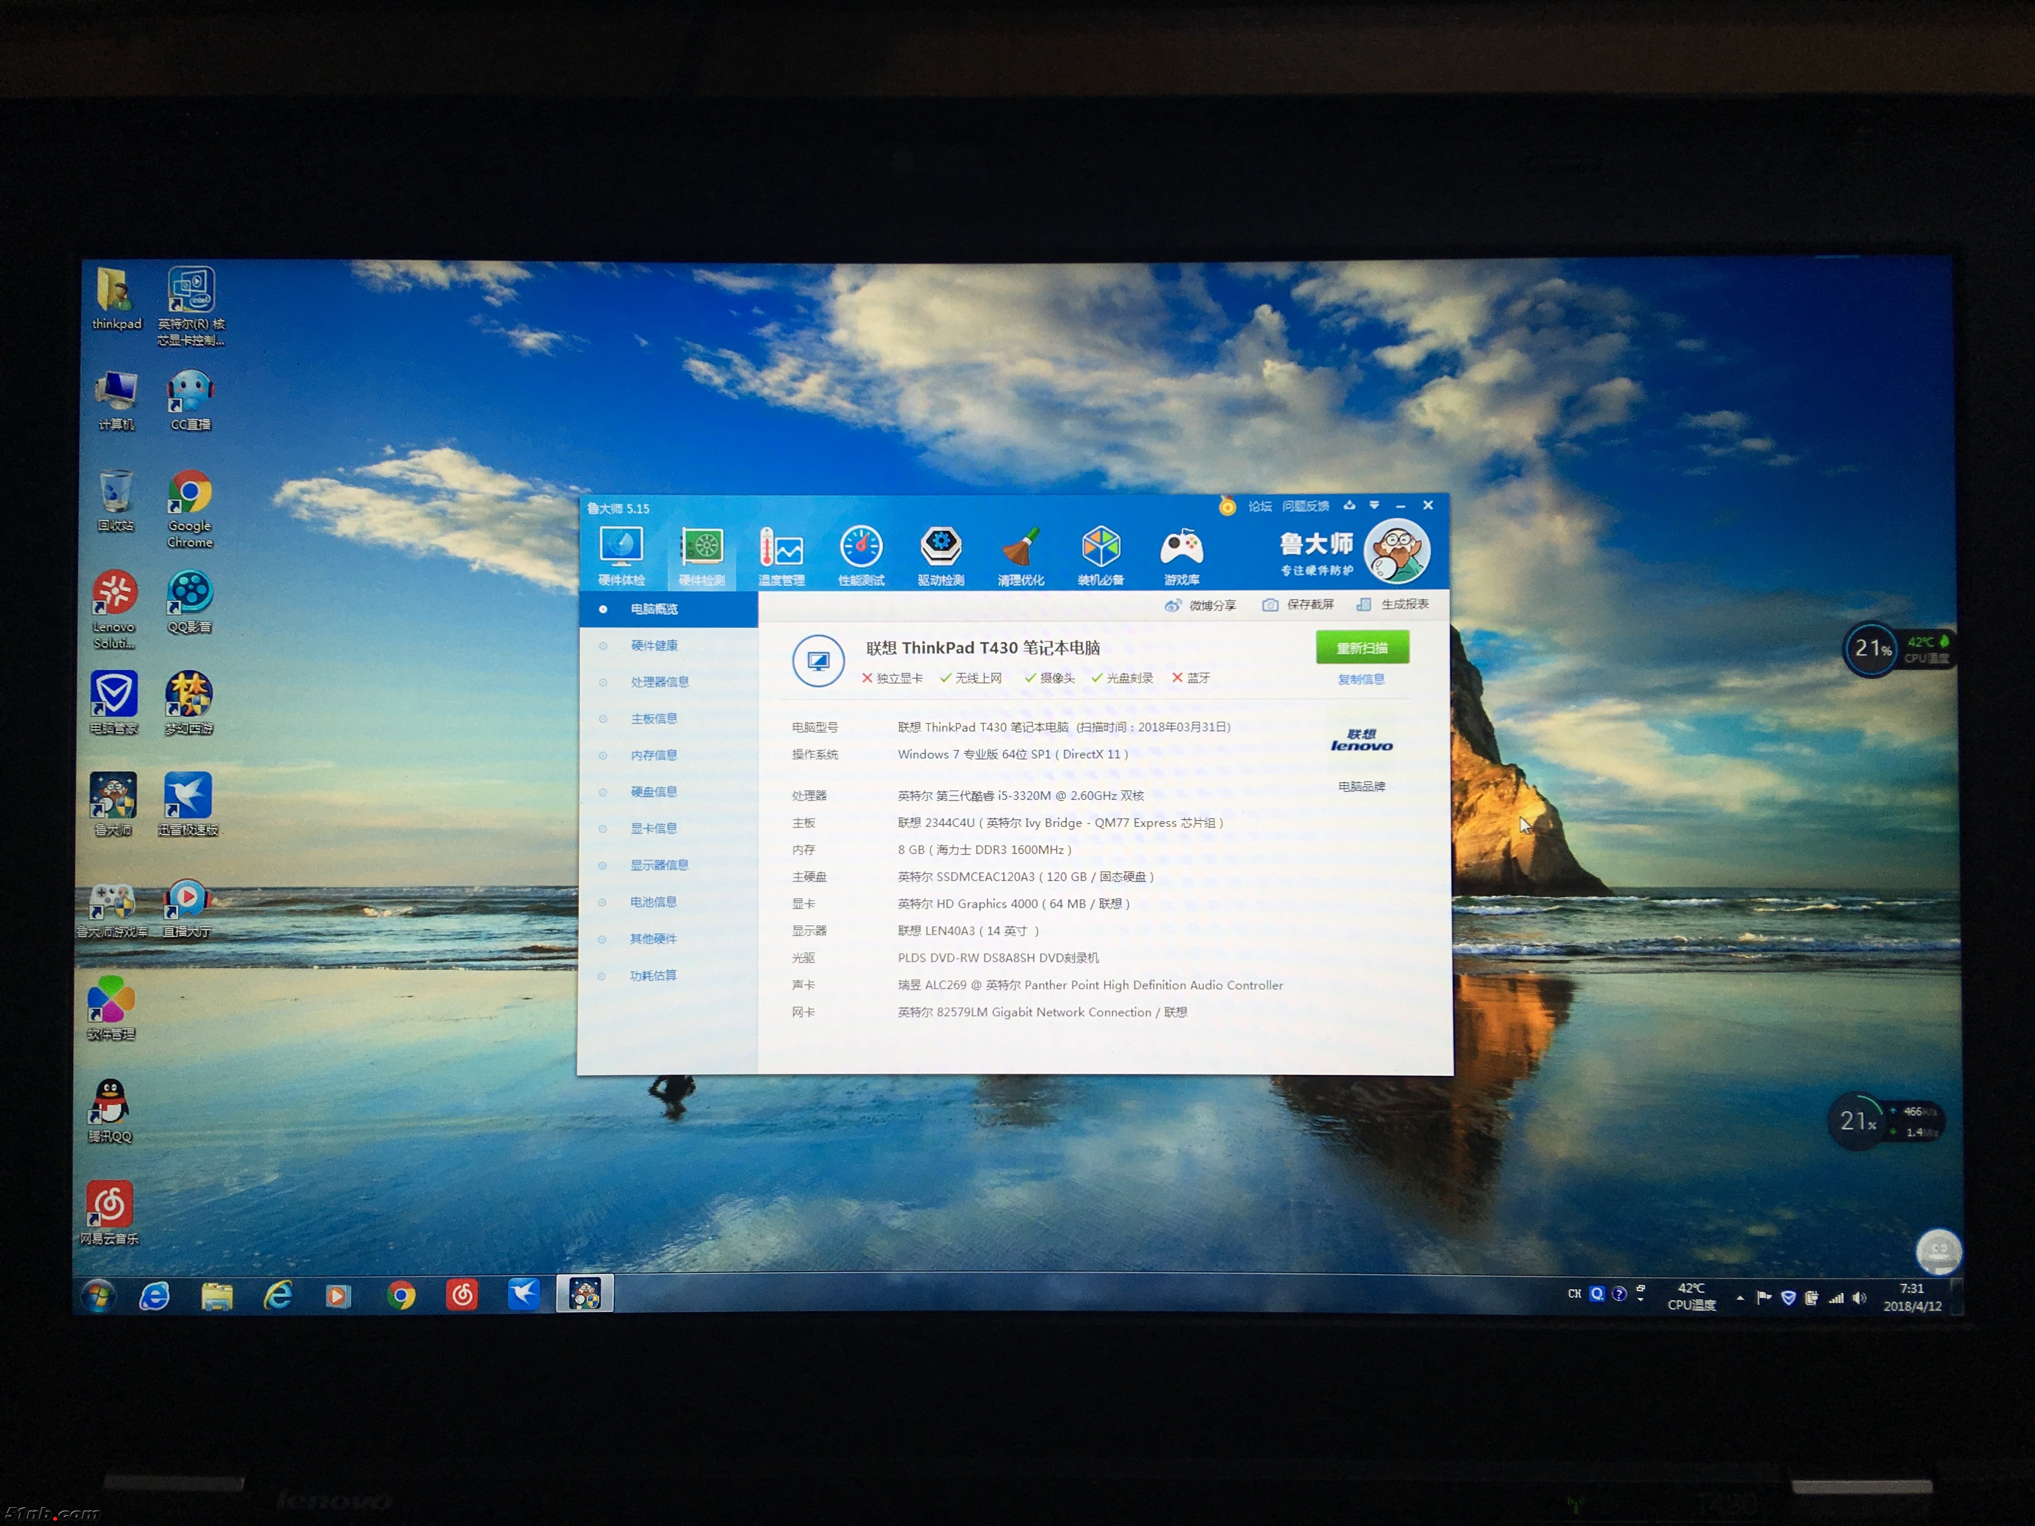Select the 迅雷极速版 desktop shortcut
2035x1526 pixels.
click(188, 805)
